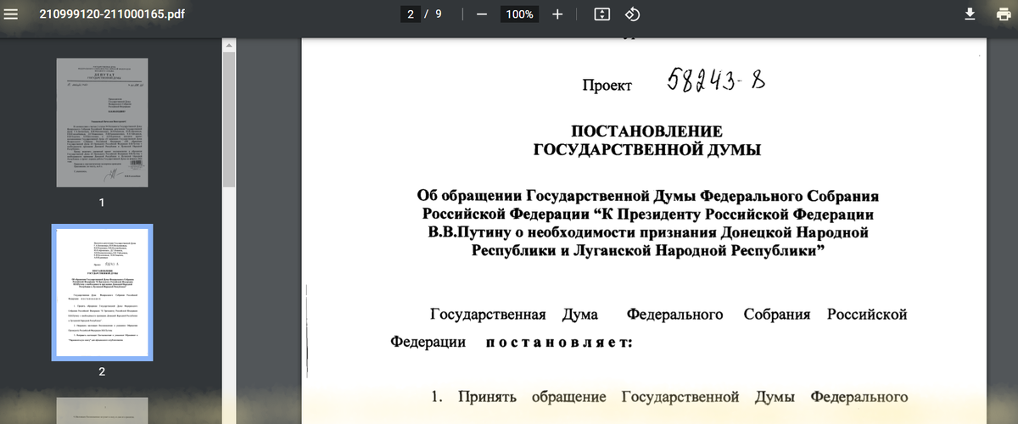Download the PDF file
1018x424 pixels.
click(970, 14)
